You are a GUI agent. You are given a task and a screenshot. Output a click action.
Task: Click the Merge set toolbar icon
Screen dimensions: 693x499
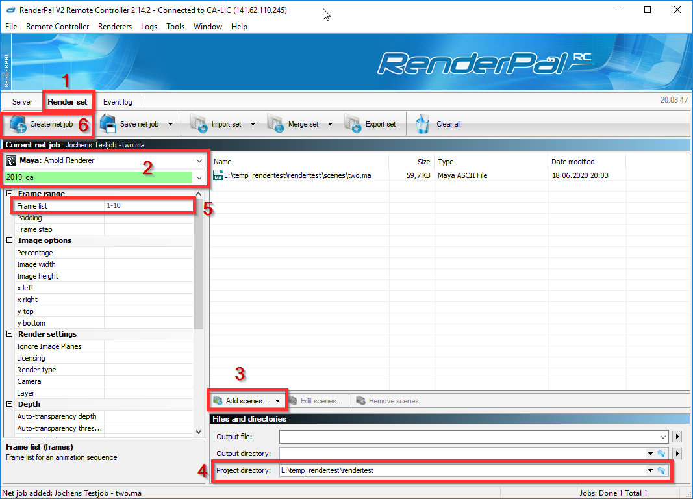point(276,124)
